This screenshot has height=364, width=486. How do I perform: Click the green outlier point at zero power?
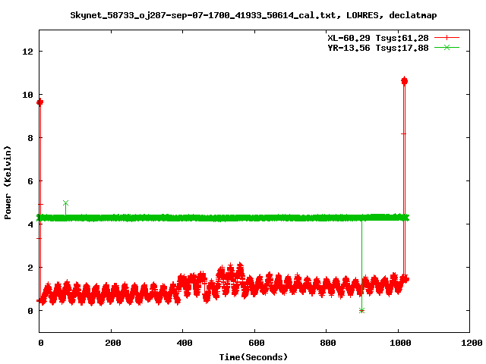tap(361, 310)
